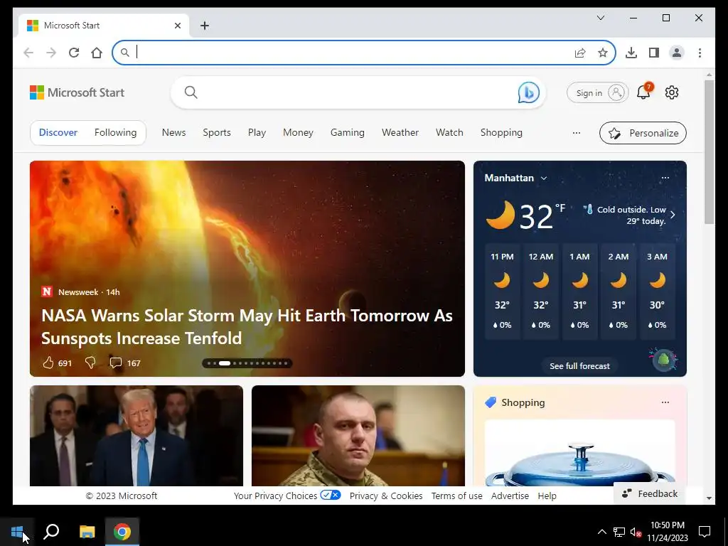Click the browser forward arrow
This screenshot has height=546, width=728.
click(x=51, y=53)
